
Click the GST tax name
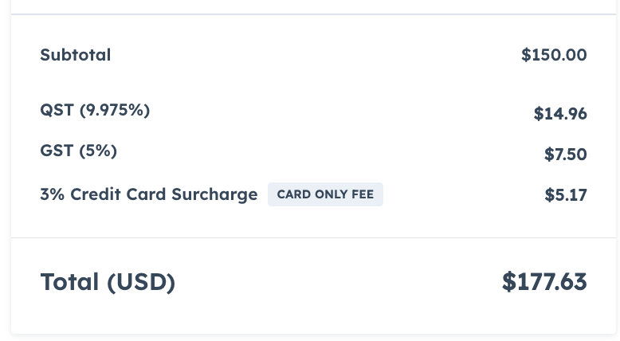57,150
